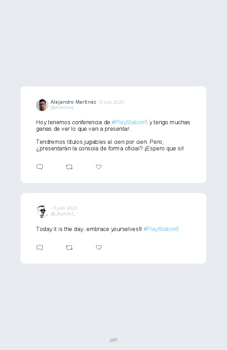The width and height of the screenshot is (227, 350).
Task: Like the tweet by Alejandro Martínez
Action: (99, 167)
